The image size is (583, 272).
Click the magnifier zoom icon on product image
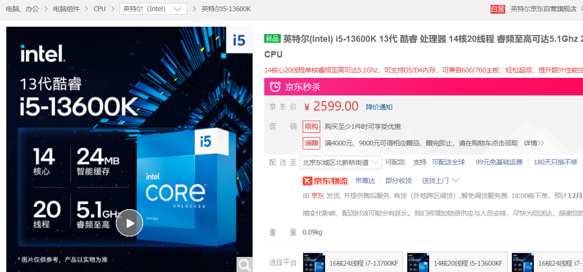tap(245, 265)
